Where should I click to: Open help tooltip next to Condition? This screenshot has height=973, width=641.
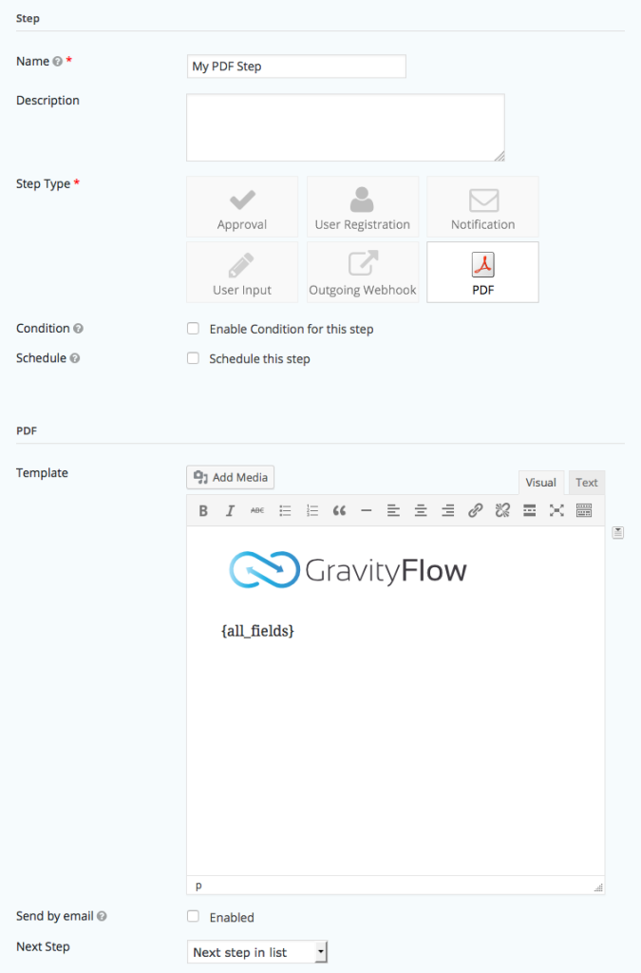tap(78, 328)
